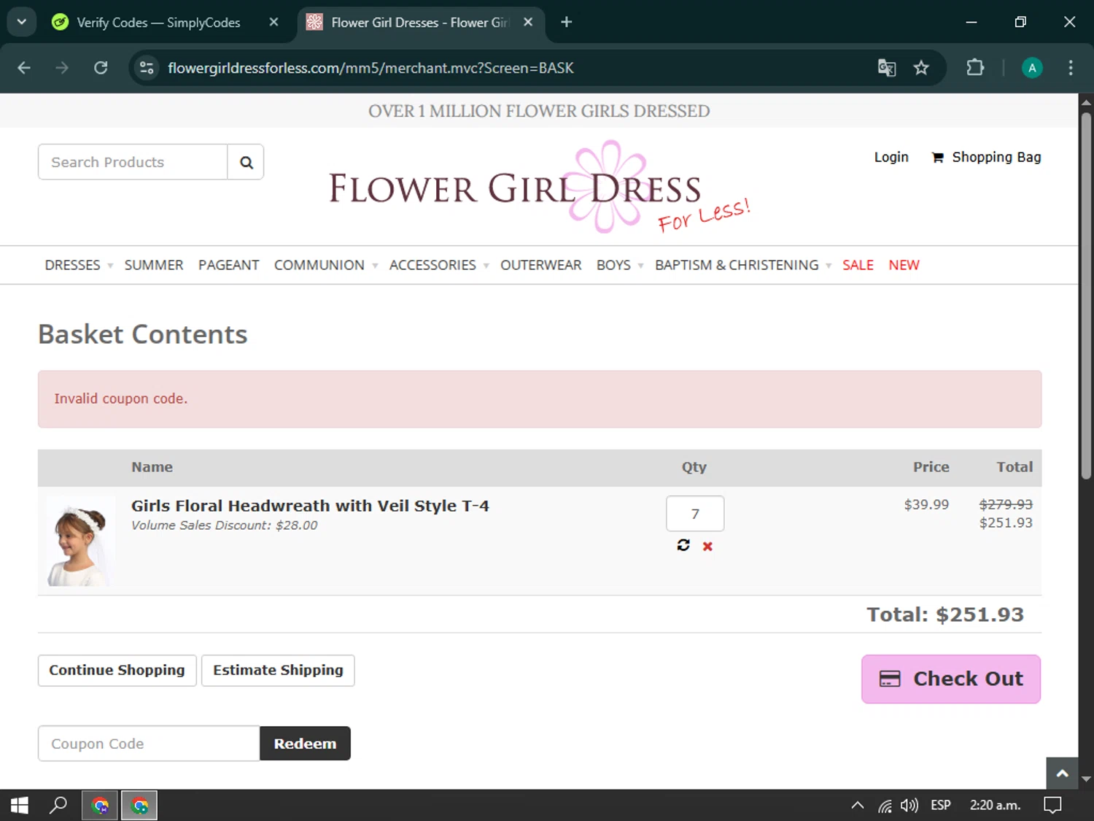Viewport: 1094px width, 821px height.
Task: Click the site information icon
Action: click(147, 68)
